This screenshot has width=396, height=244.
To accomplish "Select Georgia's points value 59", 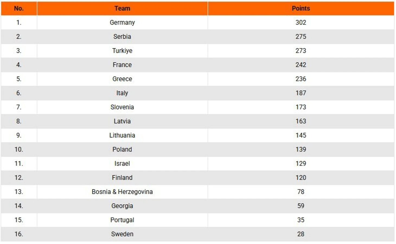I will pyautogui.click(x=301, y=206).
